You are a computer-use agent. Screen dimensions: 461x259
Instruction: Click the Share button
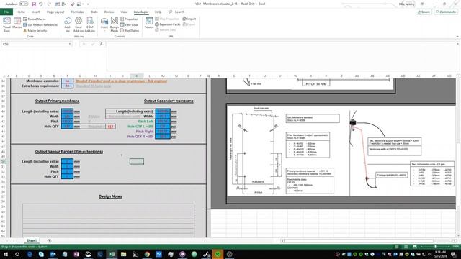pyautogui.click(x=424, y=12)
